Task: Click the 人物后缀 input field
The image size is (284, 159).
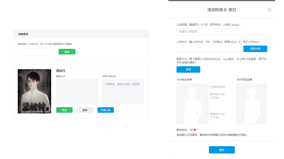Action: pyautogui.click(x=209, y=32)
